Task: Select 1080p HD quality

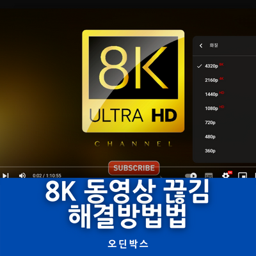Action: tap(224, 108)
